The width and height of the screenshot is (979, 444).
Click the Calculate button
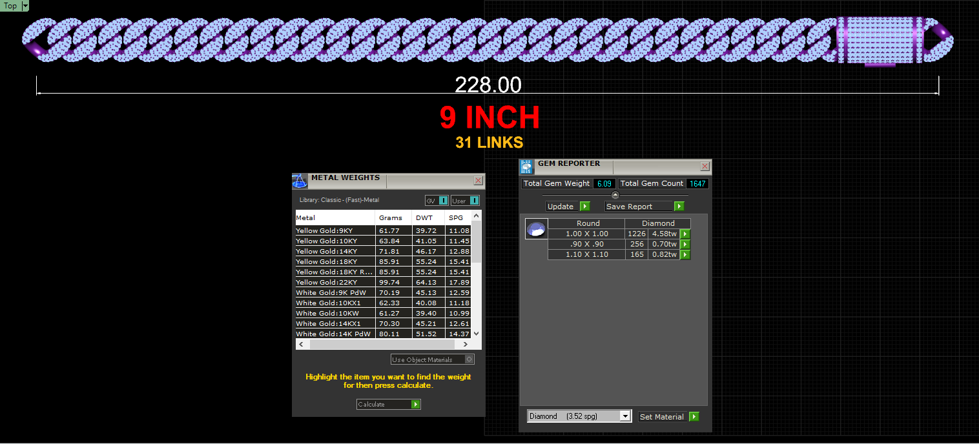pyautogui.click(x=389, y=404)
